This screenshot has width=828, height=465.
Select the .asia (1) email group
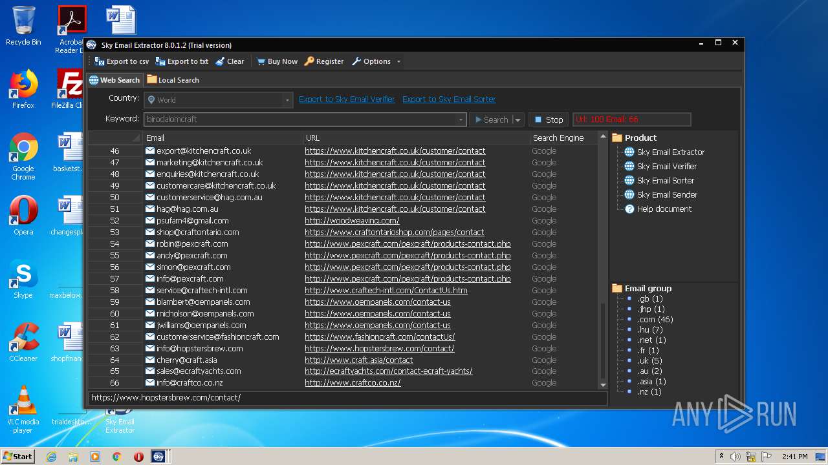point(651,382)
